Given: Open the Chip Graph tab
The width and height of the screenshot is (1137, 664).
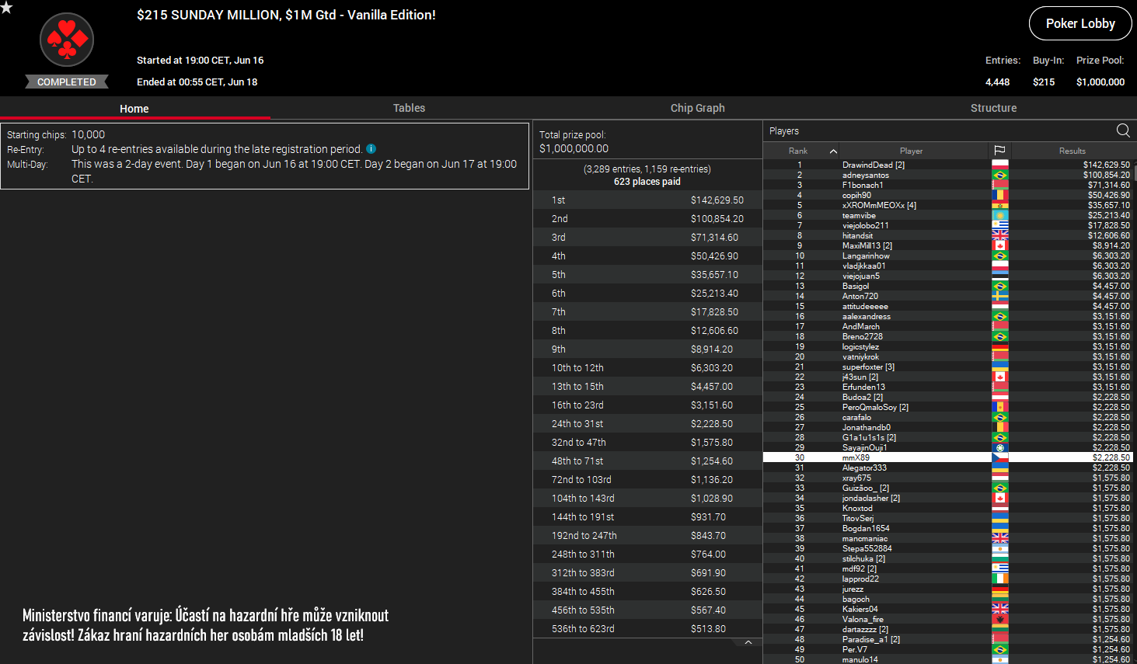Looking at the screenshot, I should 697,108.
